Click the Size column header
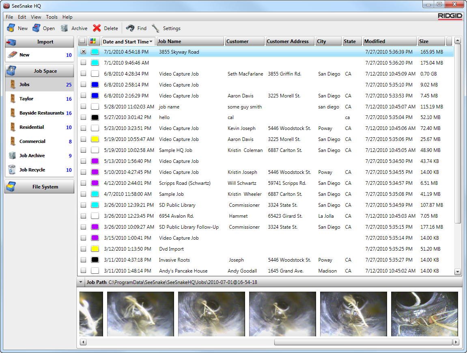467x353 pixels. pos(431,41)
